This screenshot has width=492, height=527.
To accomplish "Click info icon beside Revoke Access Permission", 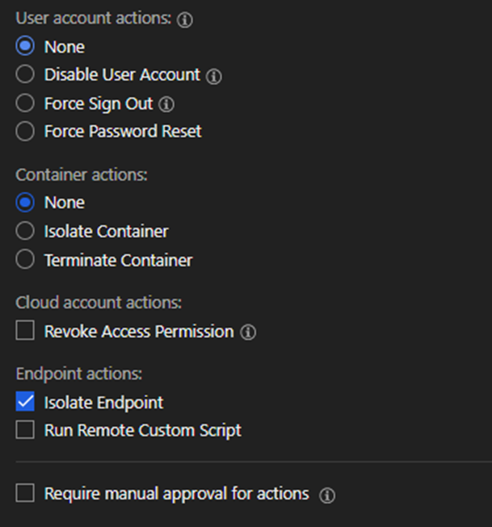I will tap(248, 333).
